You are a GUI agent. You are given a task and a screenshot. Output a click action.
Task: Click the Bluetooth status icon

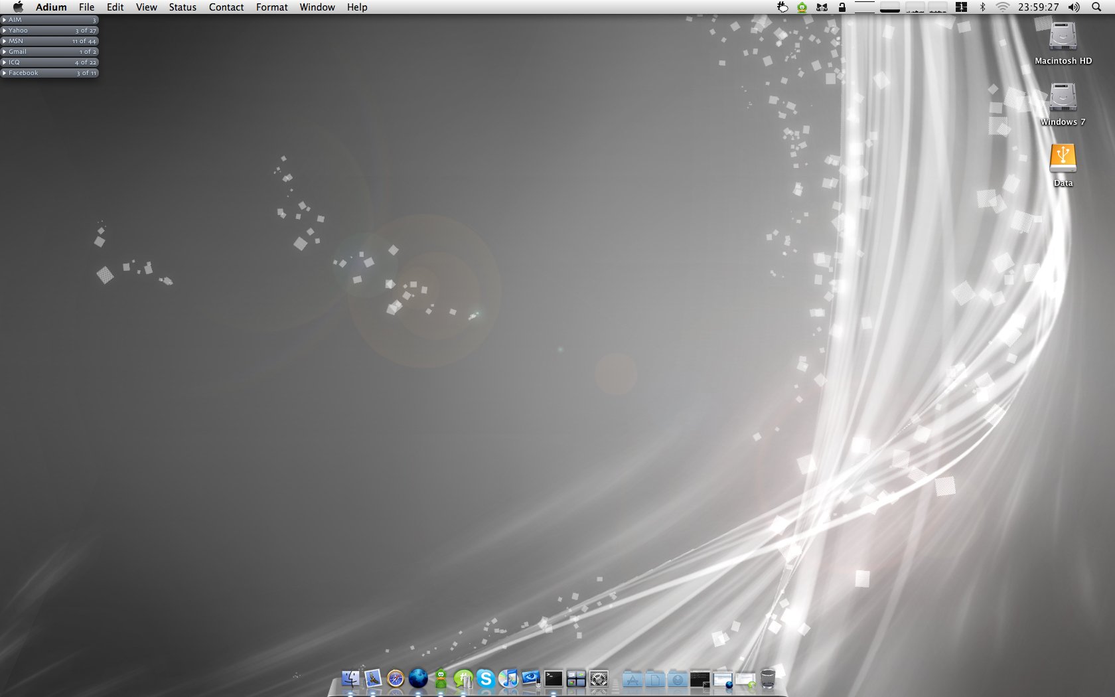(982, 7)
